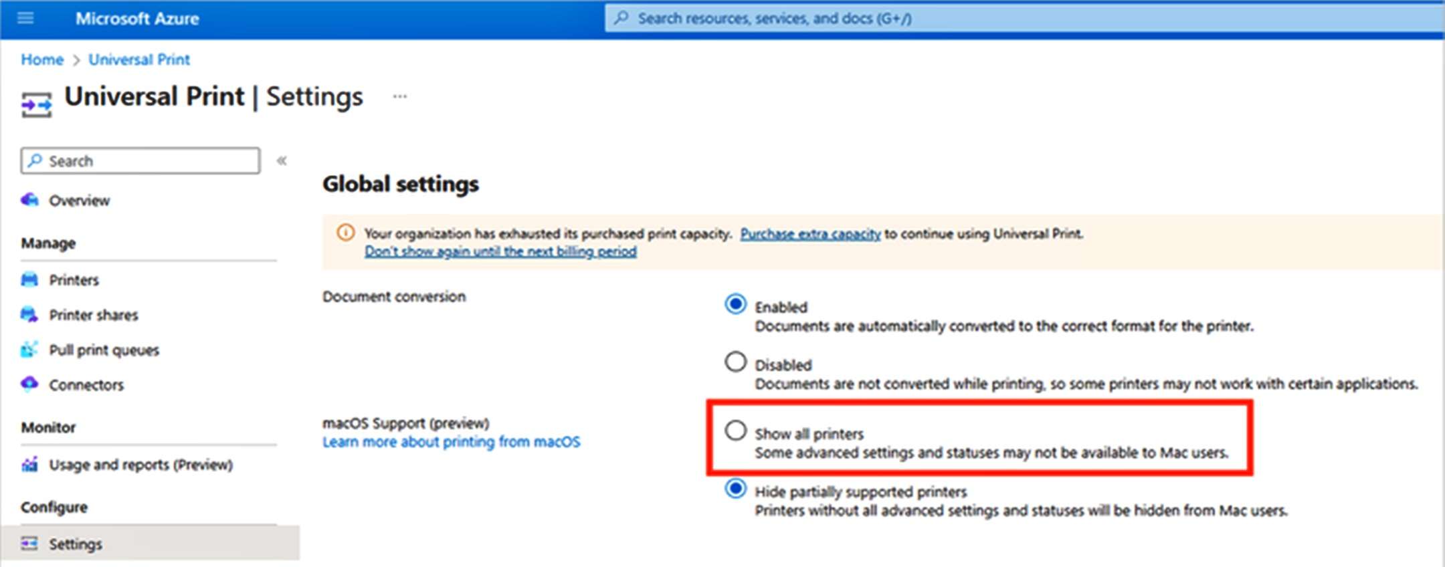Image resolution: width=1445 pixels, height=567 pixels.
Task: Select the Show all printers option
Action: (735, 431)
